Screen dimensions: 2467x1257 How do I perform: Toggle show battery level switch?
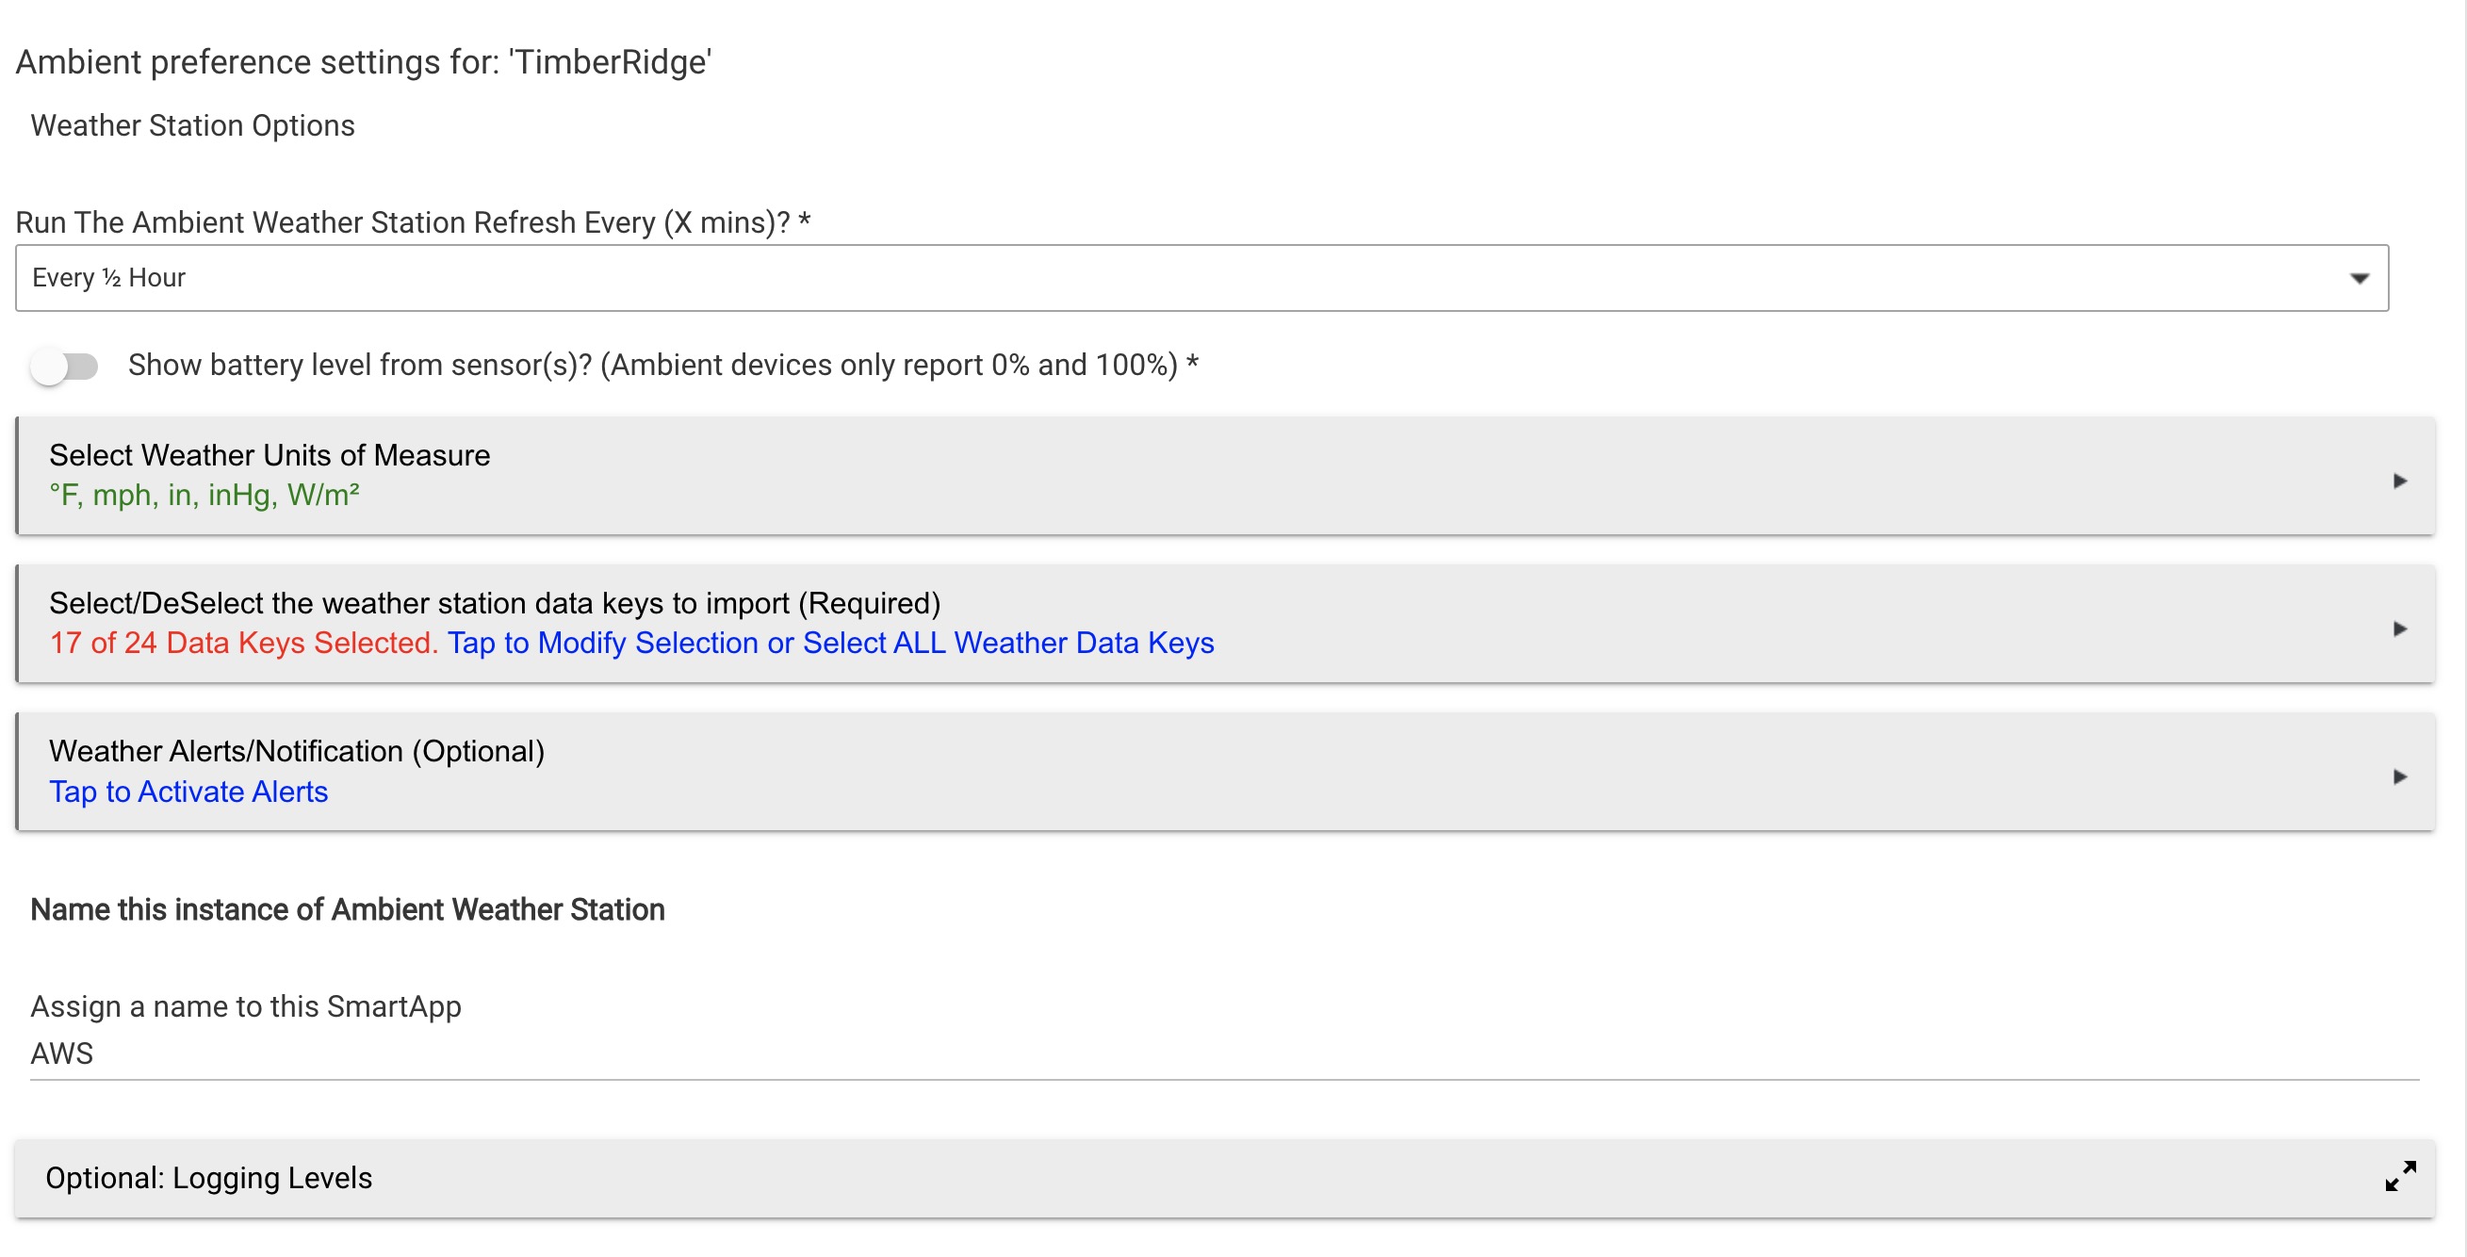pos(64,366)
